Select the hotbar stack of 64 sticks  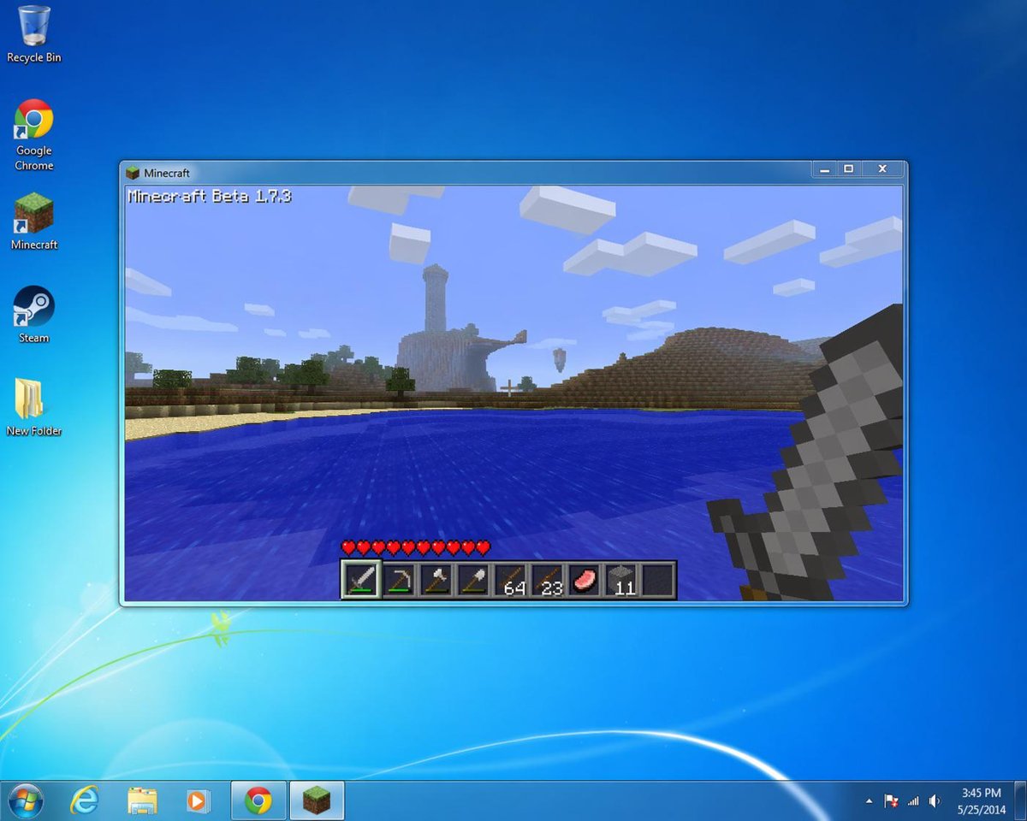point(510,580)
